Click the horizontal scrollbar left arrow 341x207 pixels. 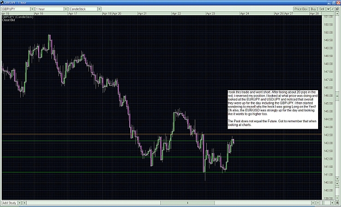tap(25, 203)
